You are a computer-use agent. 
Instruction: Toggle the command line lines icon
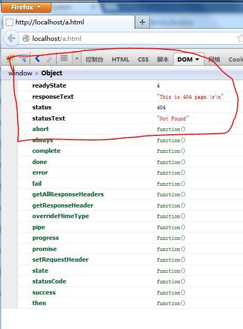click(x=64, y=58)
